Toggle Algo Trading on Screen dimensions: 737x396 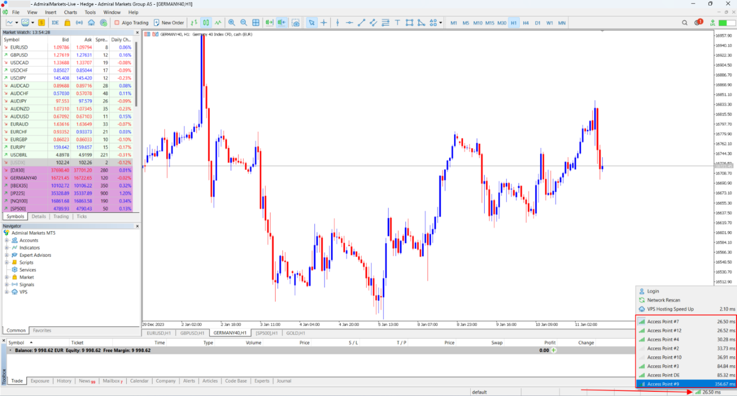coord(131,23)
